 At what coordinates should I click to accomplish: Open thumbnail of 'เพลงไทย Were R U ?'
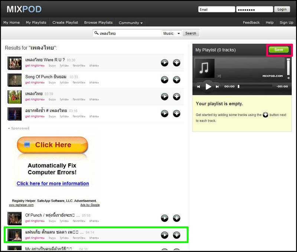click(x=14, y=63)
